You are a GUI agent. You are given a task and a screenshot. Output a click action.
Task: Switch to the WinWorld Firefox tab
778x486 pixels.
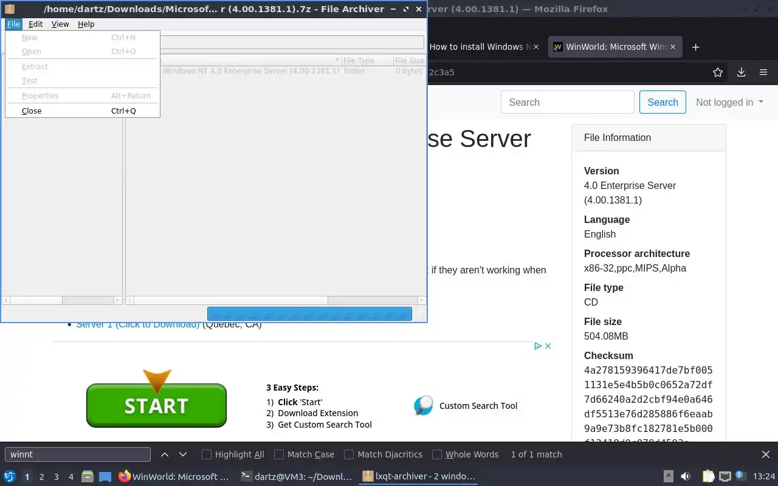tap(615, 47)
